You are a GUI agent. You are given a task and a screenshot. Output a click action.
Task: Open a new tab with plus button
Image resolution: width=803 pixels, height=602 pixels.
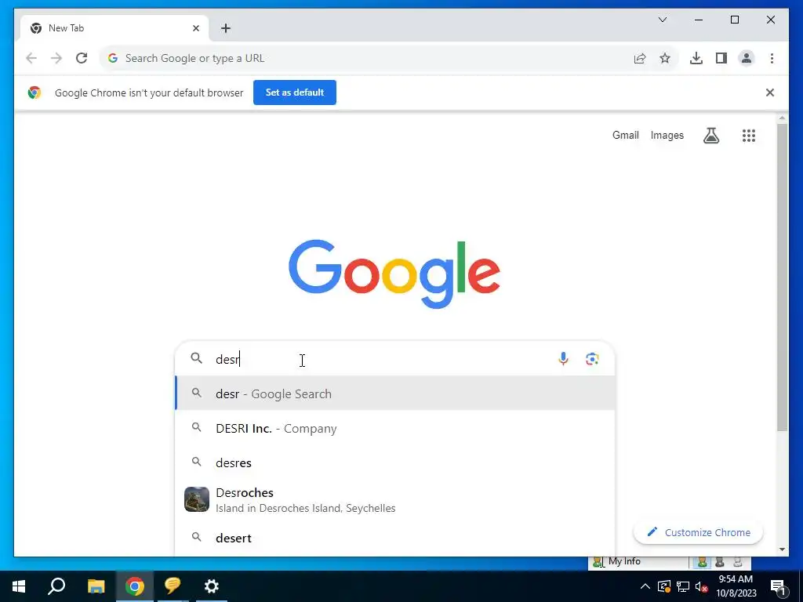click(226, 28)
